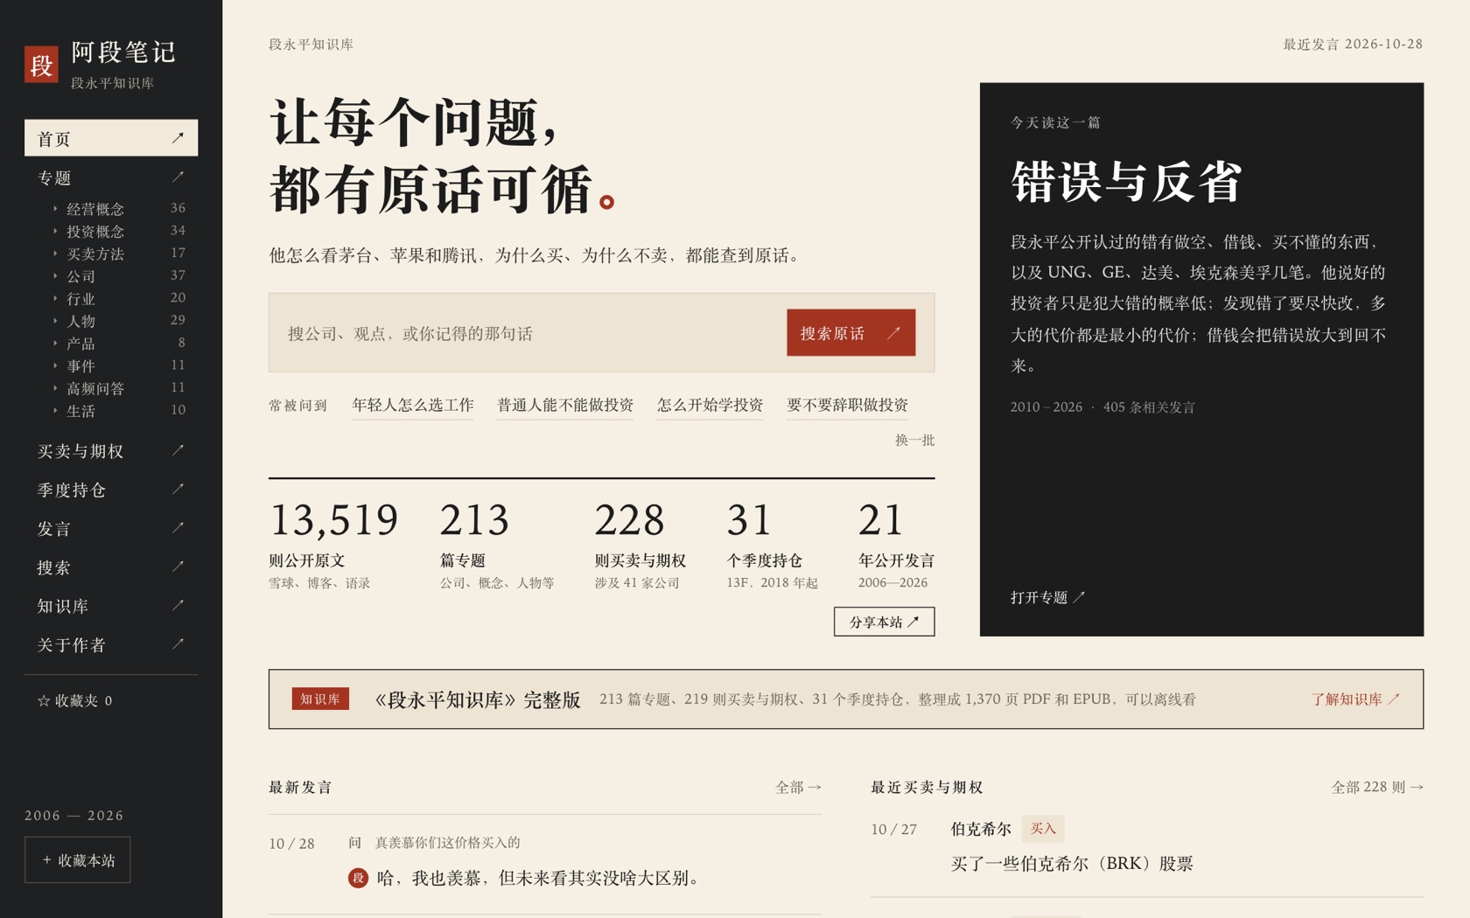This screenshot has height=918, width=1470.
Task: Click the 搜索原话 button
Action: [x=850, y=333]
